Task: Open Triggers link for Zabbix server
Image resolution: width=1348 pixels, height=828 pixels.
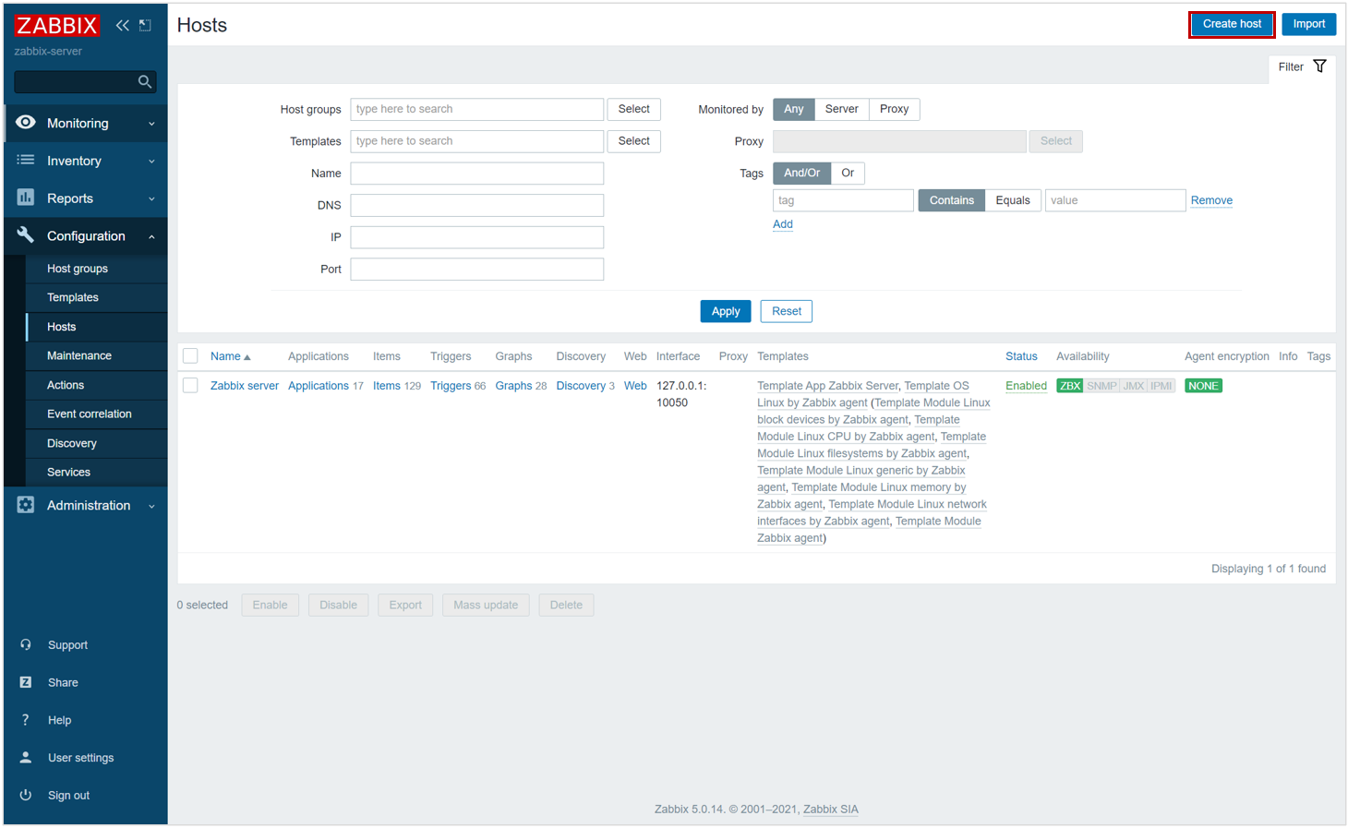Action: click(x=451, y=386)
